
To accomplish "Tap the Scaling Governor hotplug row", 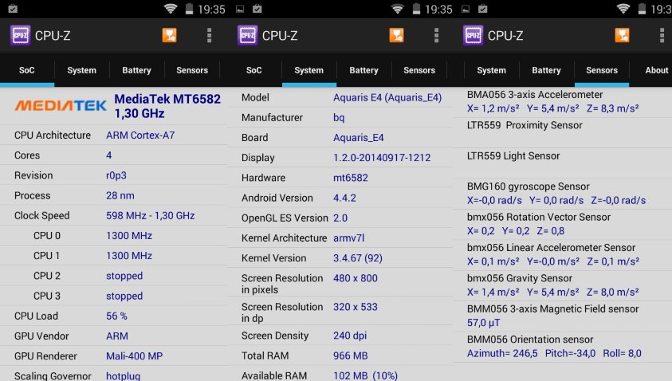I will click(113, 375).
